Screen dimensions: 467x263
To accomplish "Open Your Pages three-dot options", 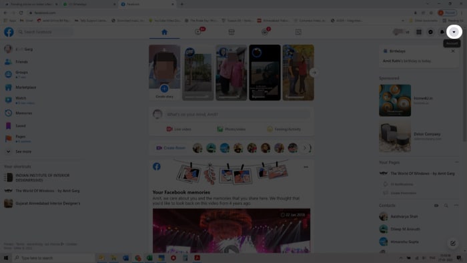I will tap(456, 162).
